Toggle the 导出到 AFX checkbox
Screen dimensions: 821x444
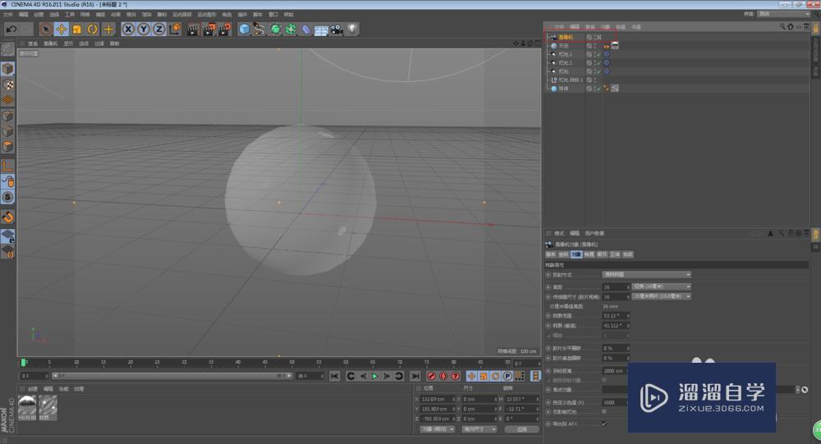(x=604, y=423)
